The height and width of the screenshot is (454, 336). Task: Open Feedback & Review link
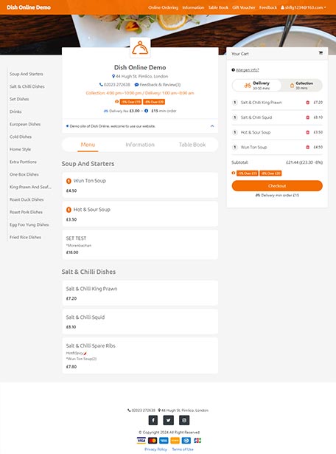(158, 85)
